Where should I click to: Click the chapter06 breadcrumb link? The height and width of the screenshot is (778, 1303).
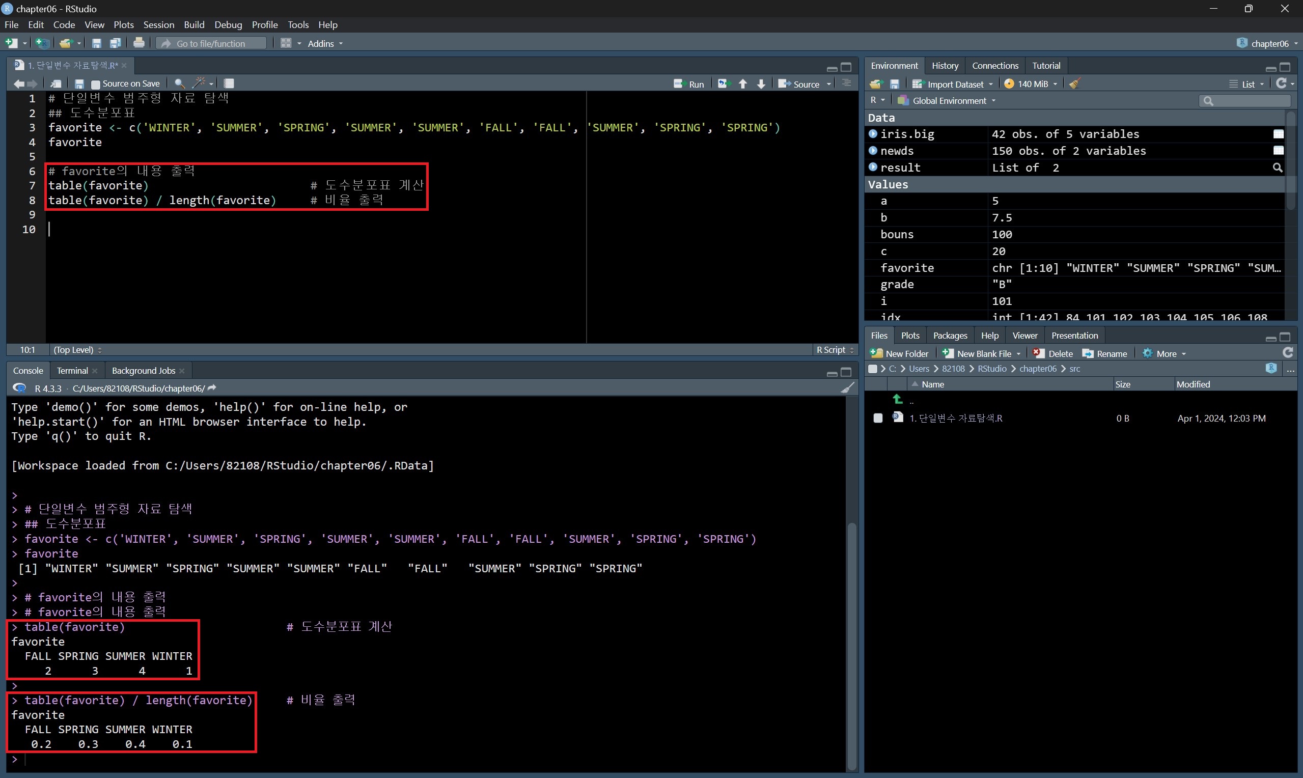(x=1037, y=369)
